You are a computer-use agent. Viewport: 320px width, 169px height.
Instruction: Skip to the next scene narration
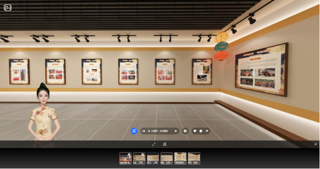coord(176,131)
